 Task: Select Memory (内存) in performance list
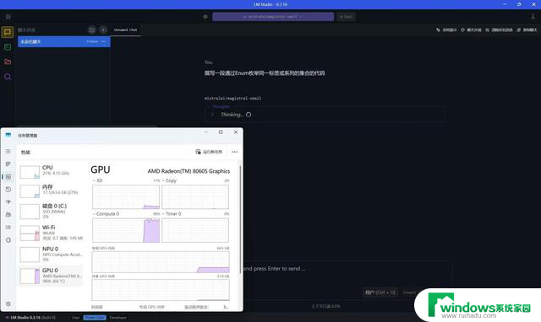tap(51, 191)
